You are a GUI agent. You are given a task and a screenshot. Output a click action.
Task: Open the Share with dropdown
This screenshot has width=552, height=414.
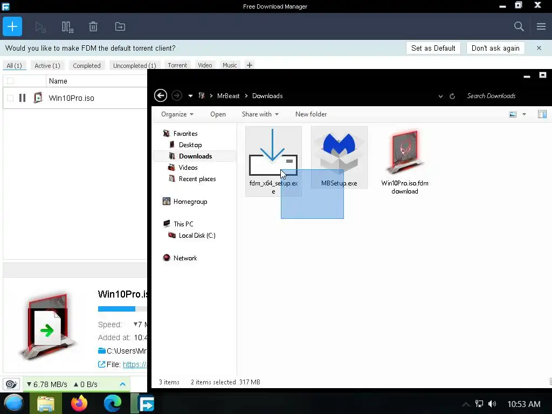point(260,114)
